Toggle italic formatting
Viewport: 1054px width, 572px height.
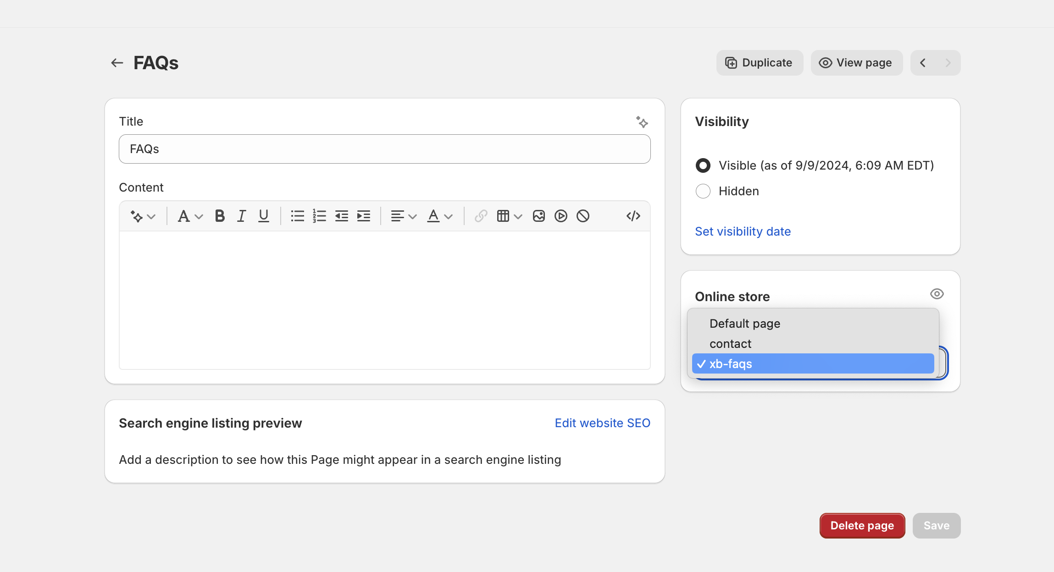(x=241, y=216)
